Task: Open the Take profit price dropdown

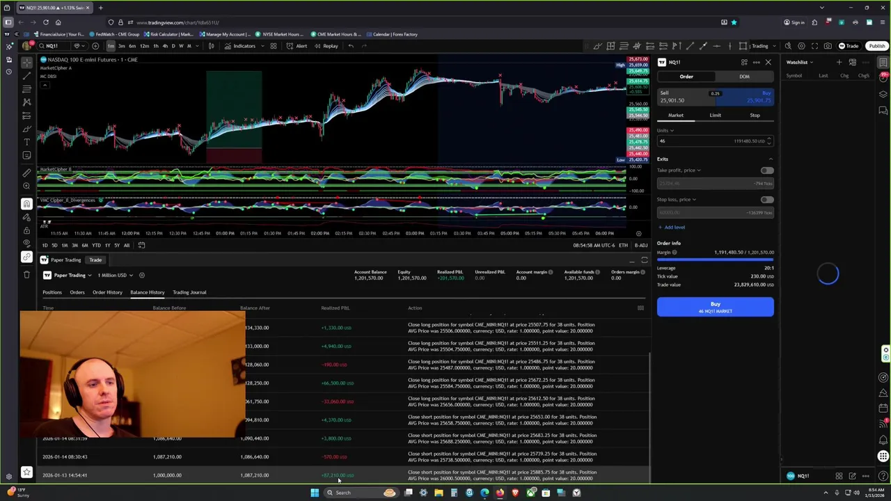Action: [679, 170]
